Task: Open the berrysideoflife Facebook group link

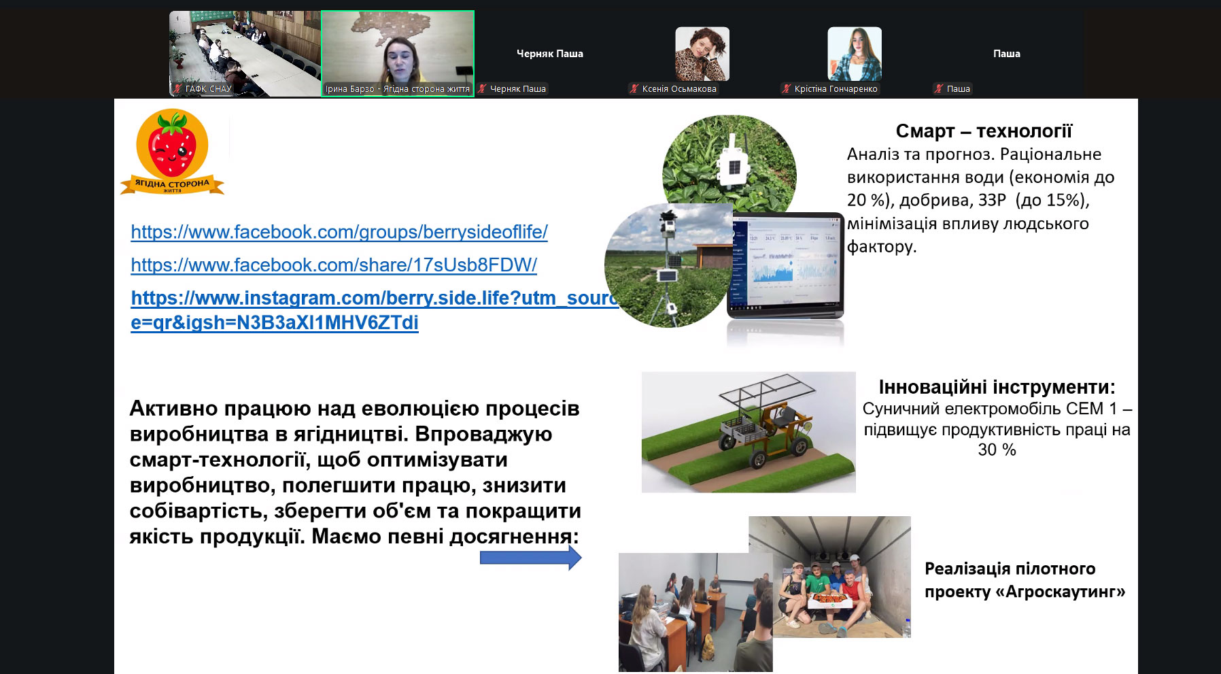Action: 339,232
